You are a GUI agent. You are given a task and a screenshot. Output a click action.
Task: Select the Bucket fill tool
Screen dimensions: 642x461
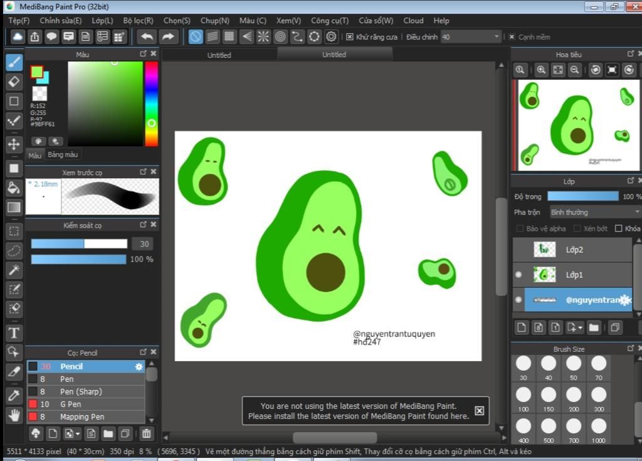pyautogui.click(x=14, y=188)
